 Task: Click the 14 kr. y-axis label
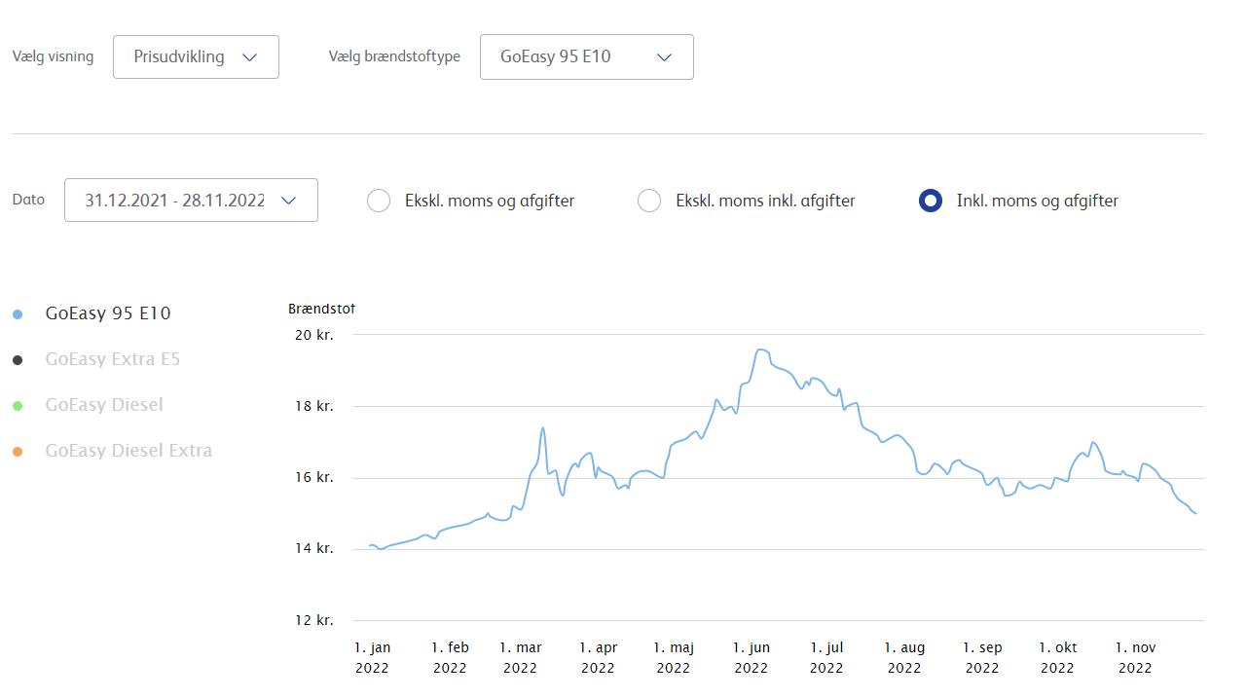pos(314,549)
